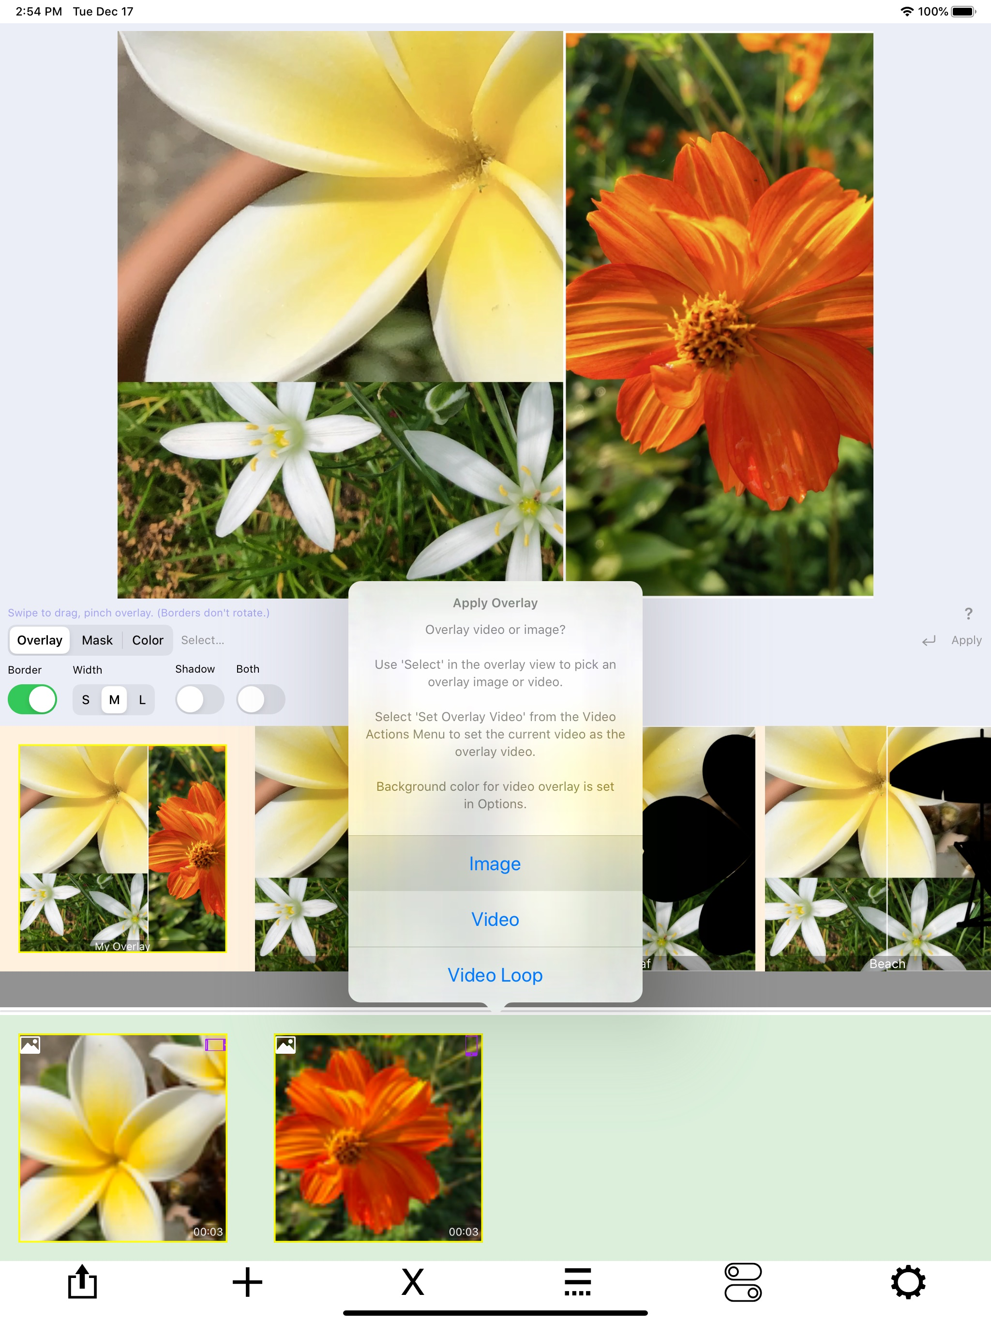The image size is (991, 1323).
Task: Tap the Select... overlay picker
Action: 203,640
